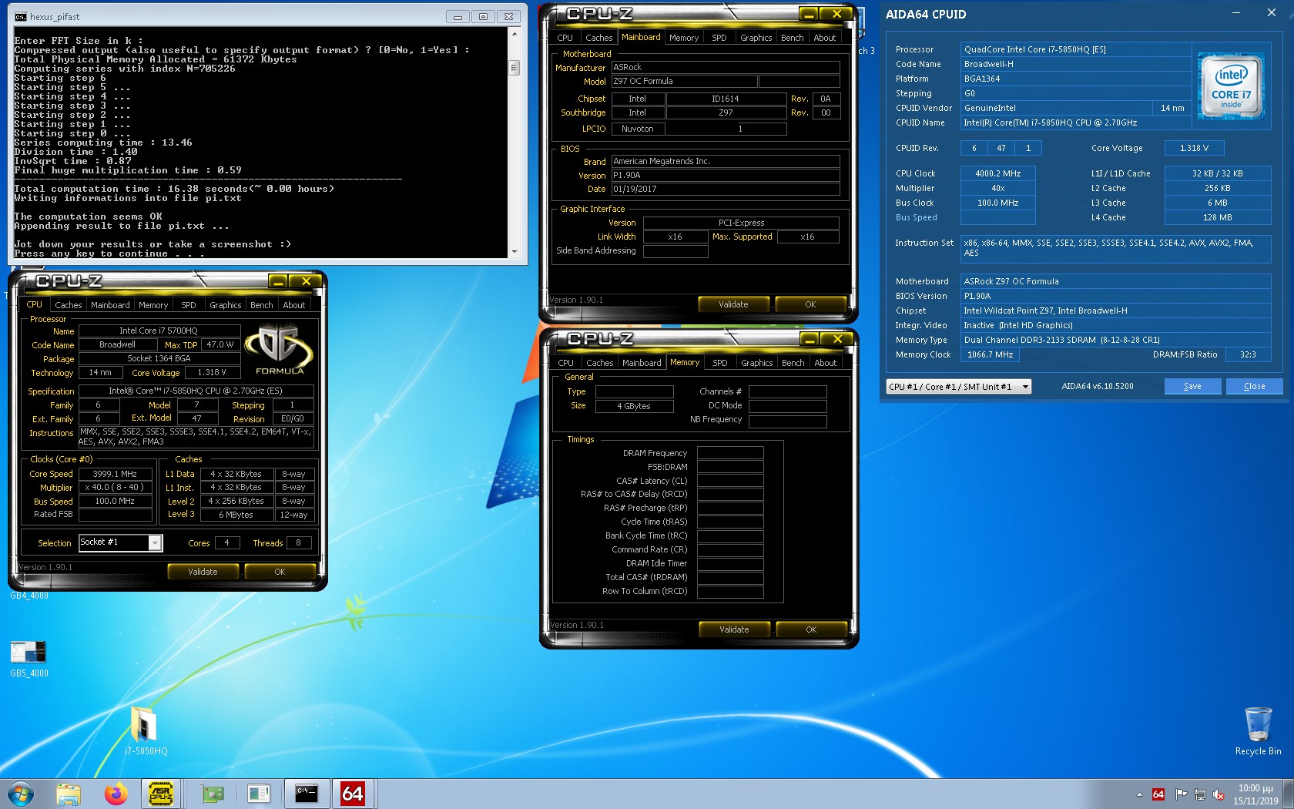Select the AIDA64 taskbar icon

coord(353,794)
